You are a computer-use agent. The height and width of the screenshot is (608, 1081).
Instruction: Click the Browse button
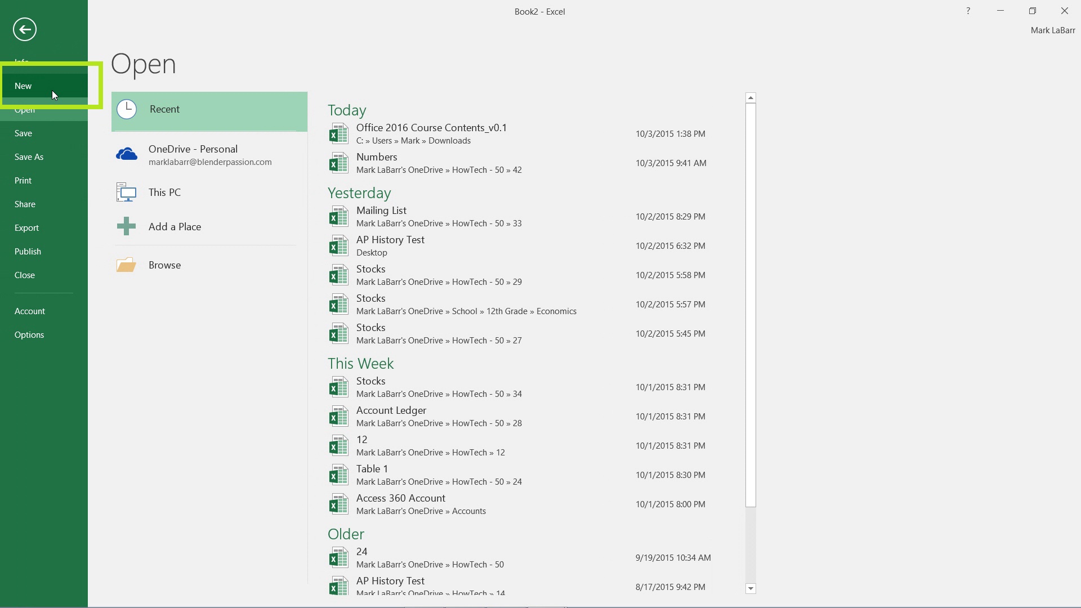click(209, 265)
